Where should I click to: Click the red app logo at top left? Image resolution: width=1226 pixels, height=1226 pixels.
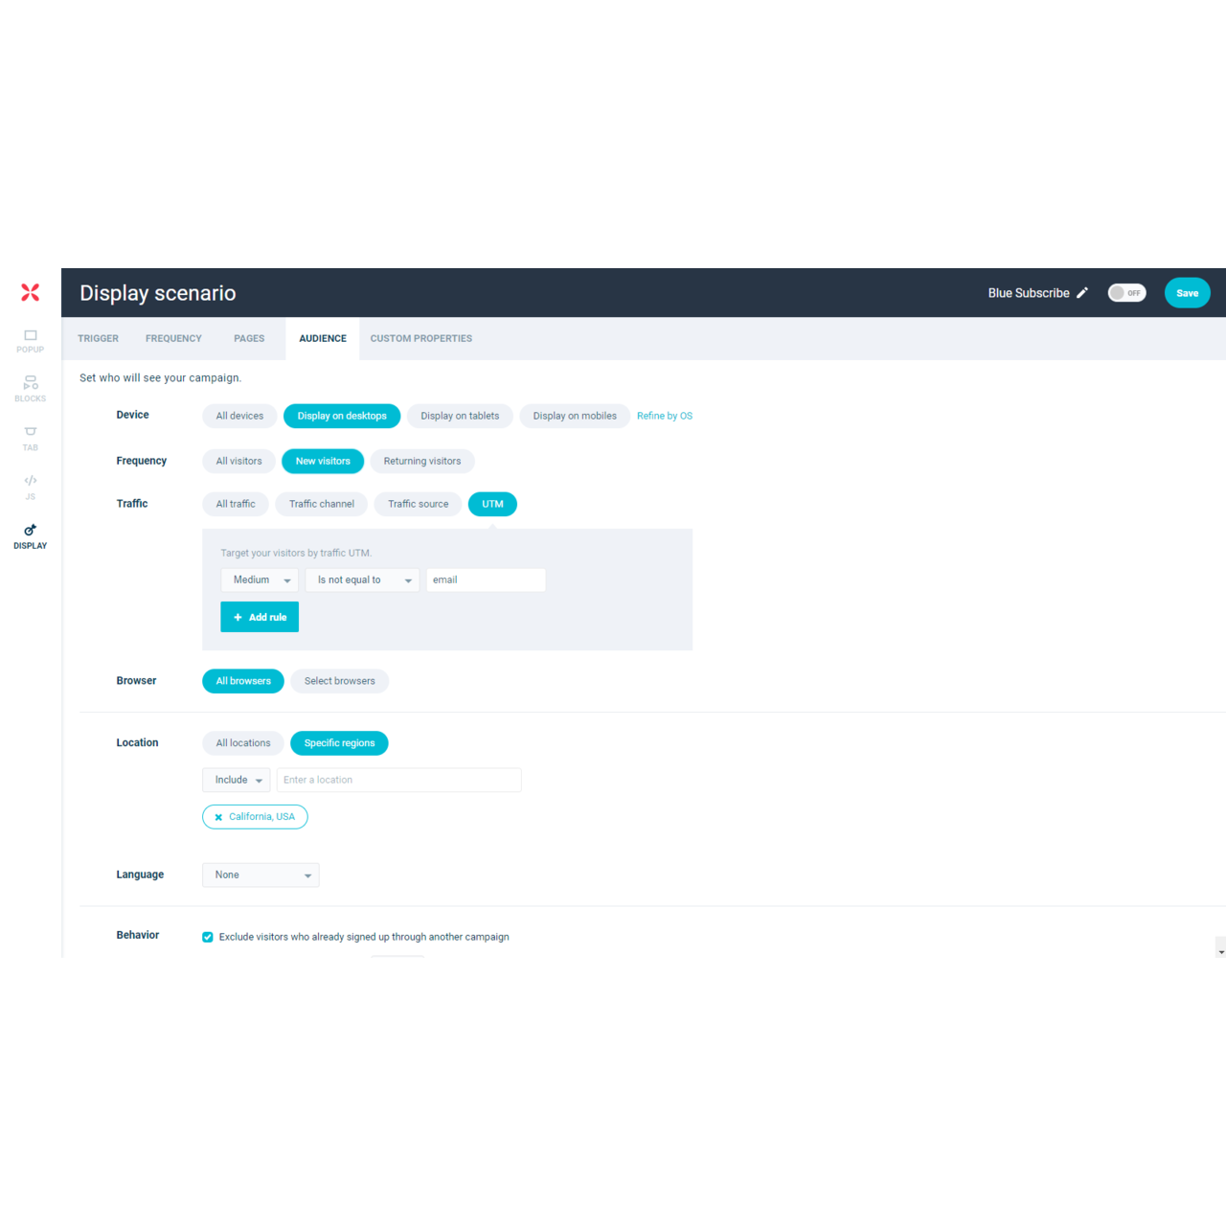[30, 292]
